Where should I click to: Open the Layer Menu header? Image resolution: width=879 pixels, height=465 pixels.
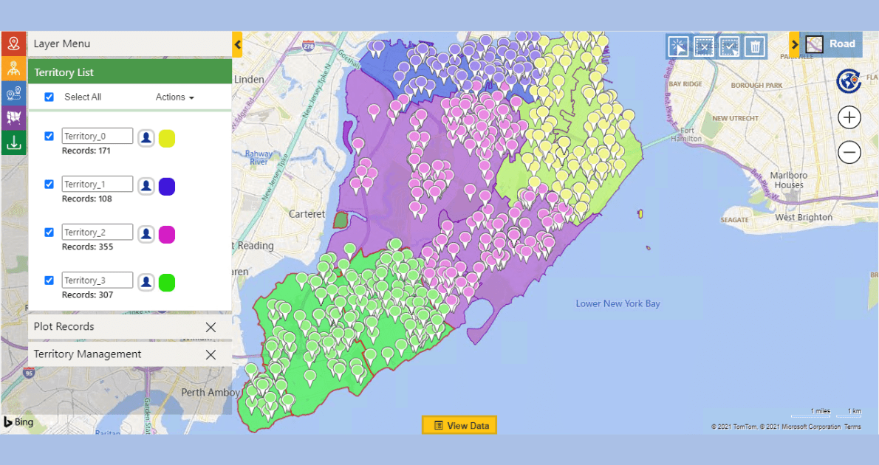point(130,44)
